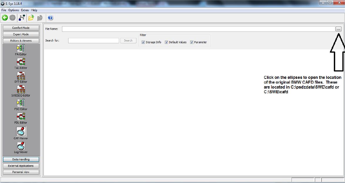The width and height of the screenshot is (345, 183).
Task: Expand the Comfort Mode section
Action: pyautogui.click(x=21, y=28)
